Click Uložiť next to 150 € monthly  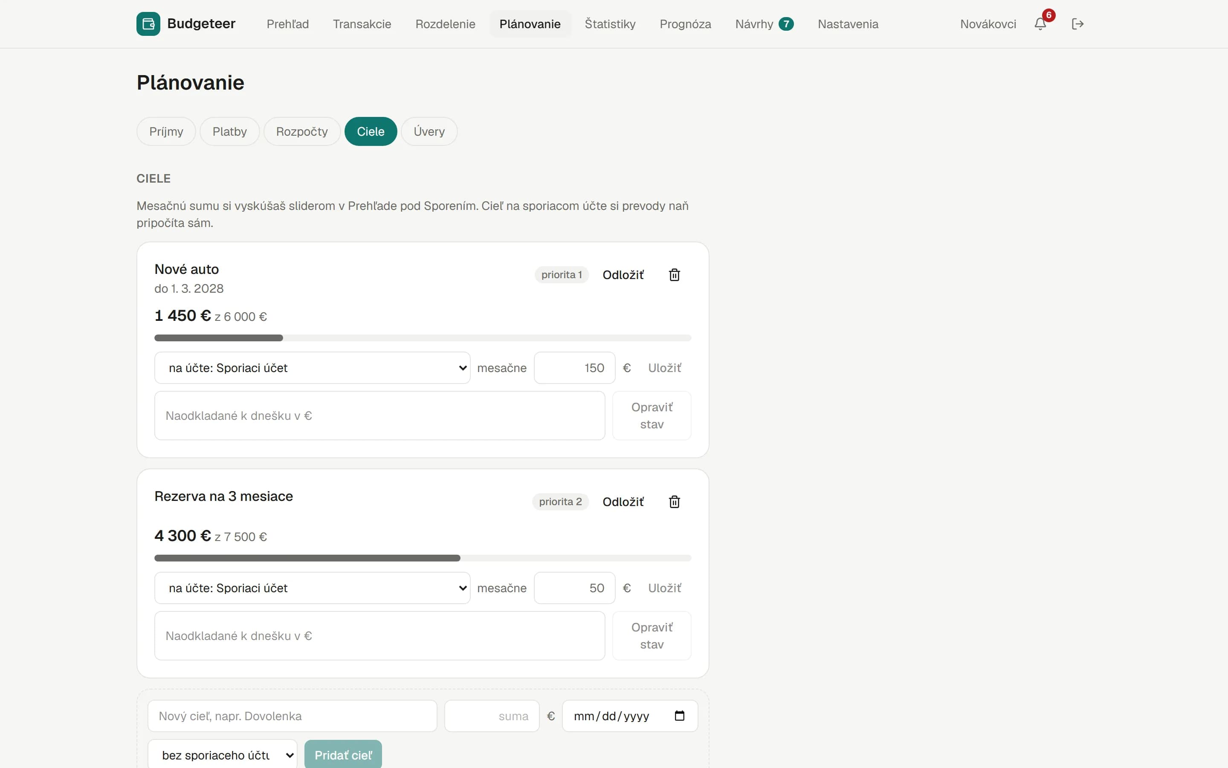(664, 368)
